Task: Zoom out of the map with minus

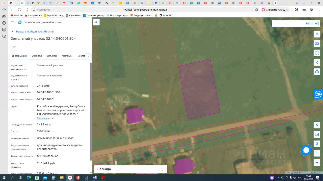Action: [317, 163]
